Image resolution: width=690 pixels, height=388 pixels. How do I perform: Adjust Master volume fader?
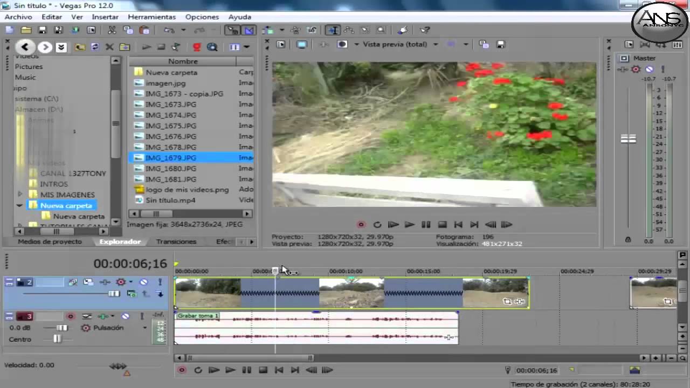pyautogui.click(x=629, y=138)
